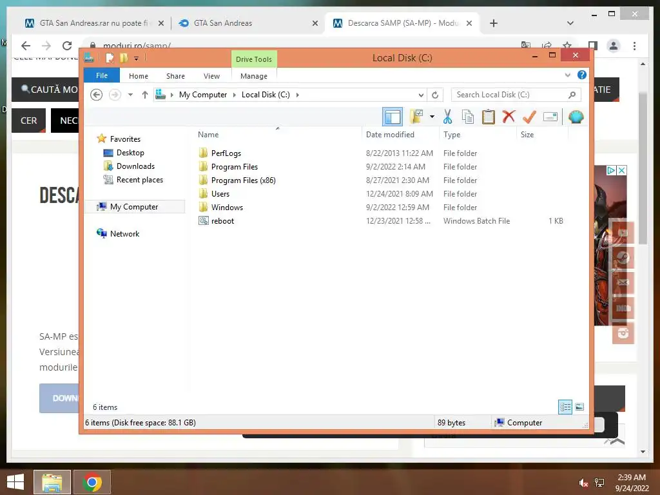The height and width of the screenshot is (495, 660).
Task: Open a new Chrome tab
Action: pos(494,23)
